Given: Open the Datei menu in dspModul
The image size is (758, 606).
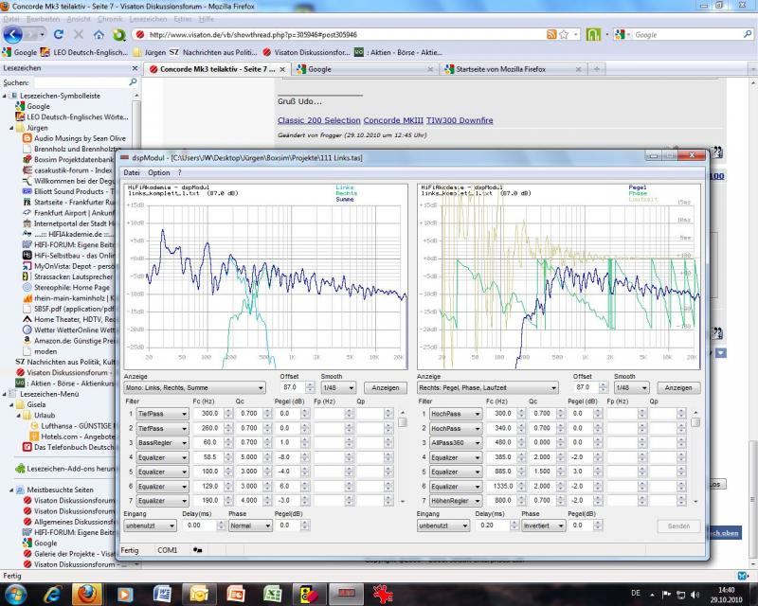Looking at the screenshot, I should [131, 173].
